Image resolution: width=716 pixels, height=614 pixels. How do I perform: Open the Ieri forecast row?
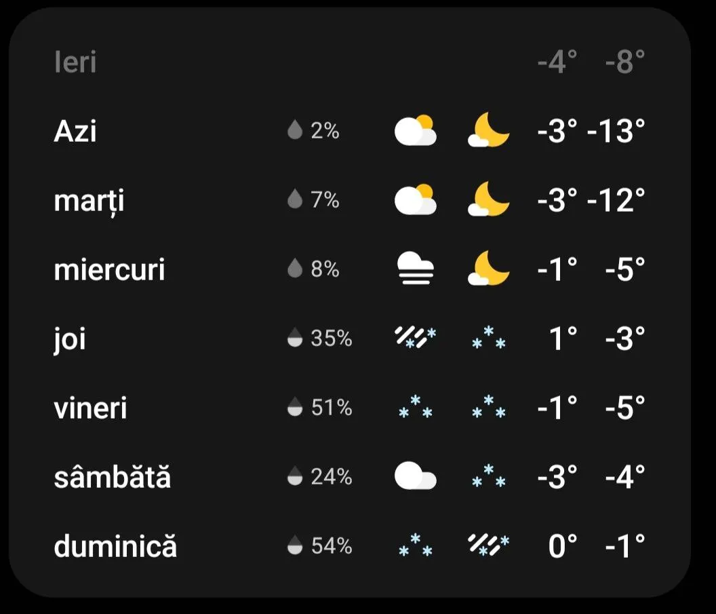tap(75, 62)
